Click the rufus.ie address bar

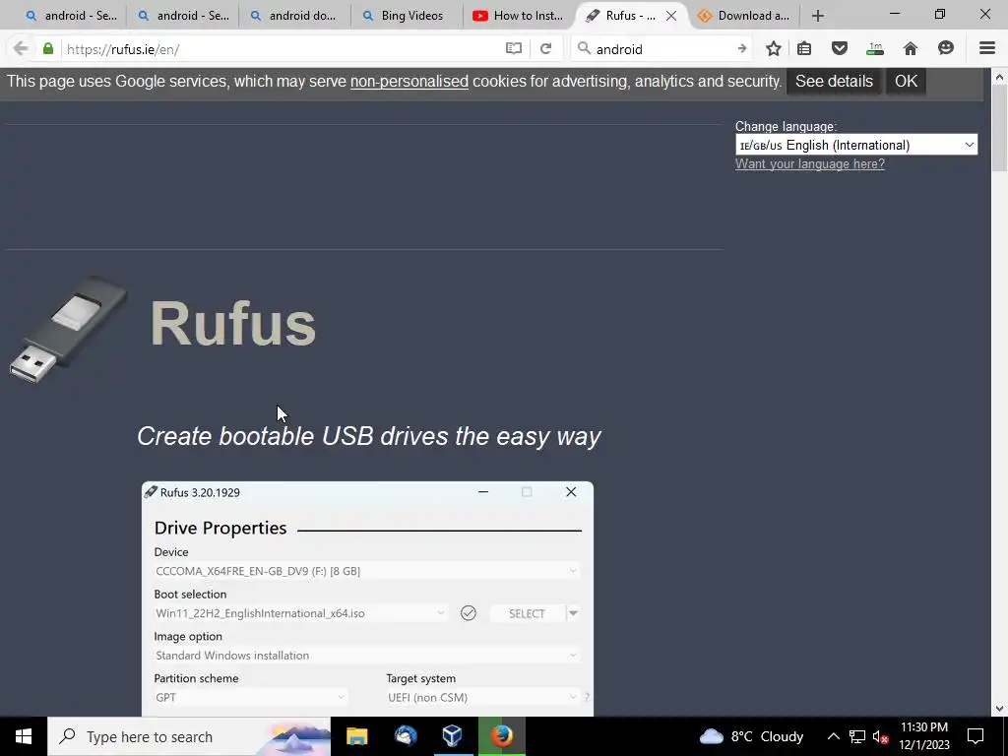[x=283, y=49]
